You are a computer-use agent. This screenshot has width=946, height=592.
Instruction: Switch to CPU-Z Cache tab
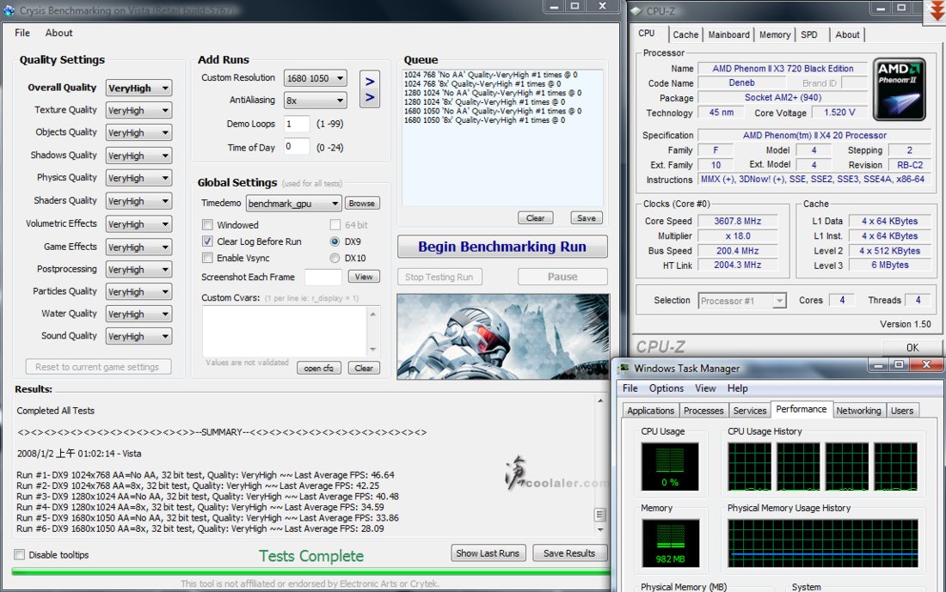[x=685, y=35]
